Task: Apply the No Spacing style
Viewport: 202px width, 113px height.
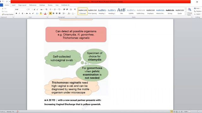Action: (92, 11)
